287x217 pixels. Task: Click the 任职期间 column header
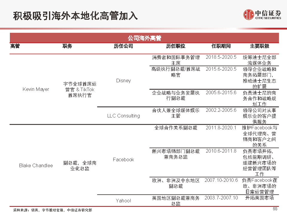(x=221, y=46)
